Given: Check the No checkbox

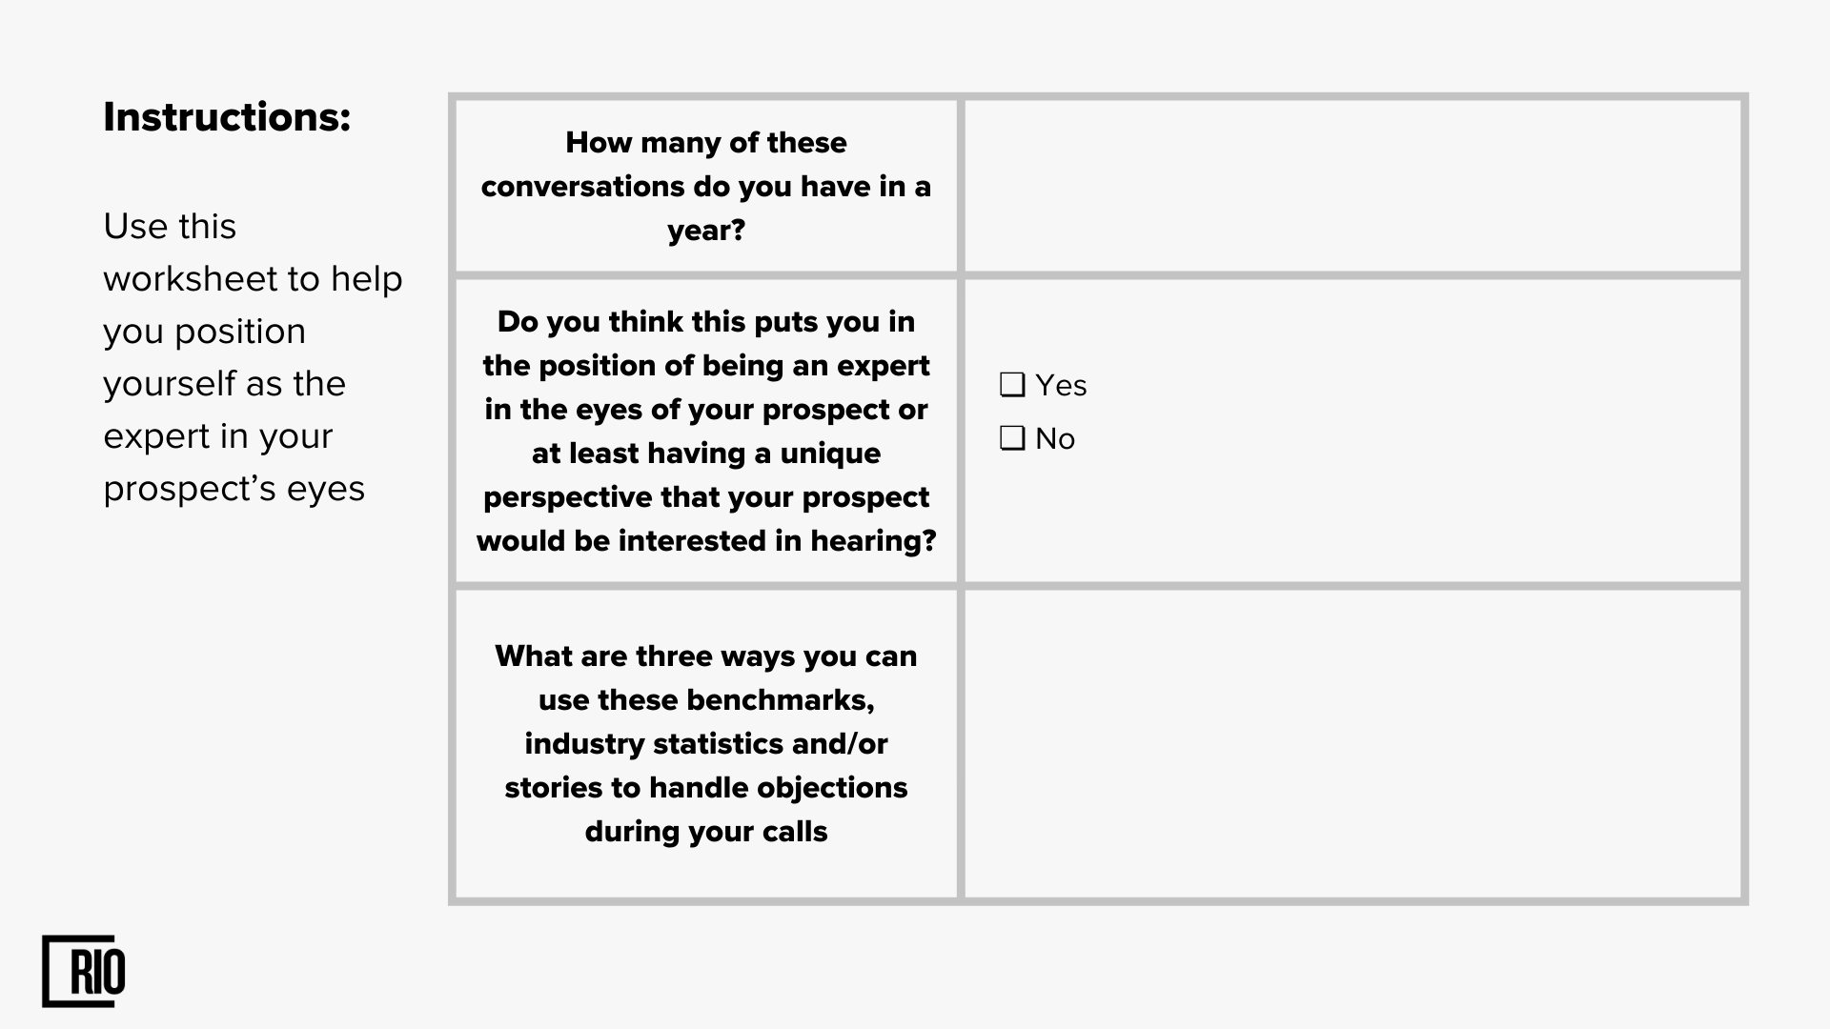Looking at the screenshot, I should pos(1012,438).
